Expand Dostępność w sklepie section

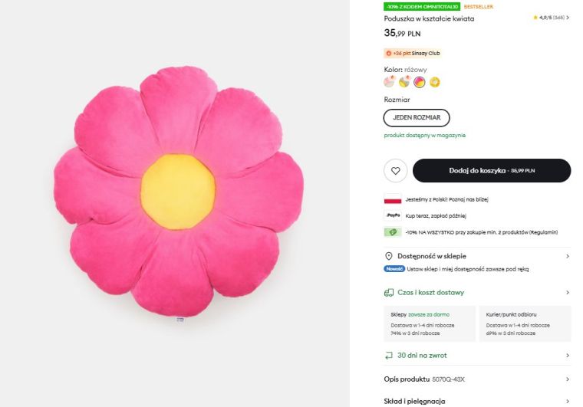pos(567,256)
